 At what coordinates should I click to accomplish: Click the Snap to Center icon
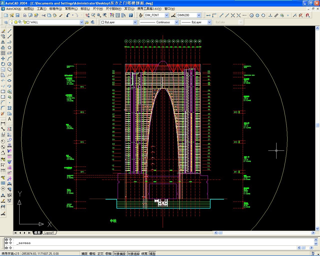tap(252, 15)
